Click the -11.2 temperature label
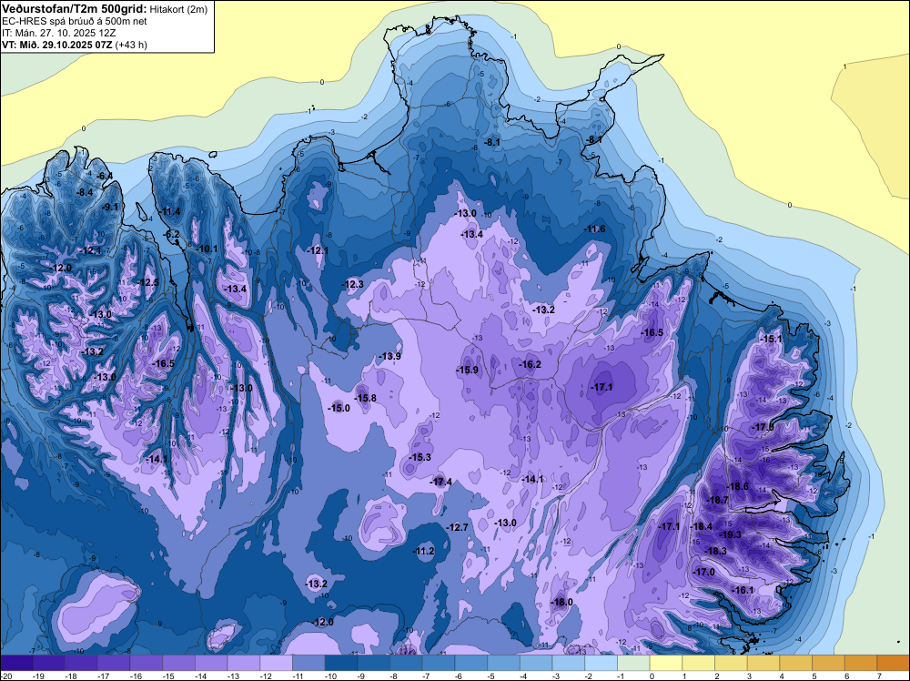The height and width of the screenshot is (681, 910). [x=424, y=551]
